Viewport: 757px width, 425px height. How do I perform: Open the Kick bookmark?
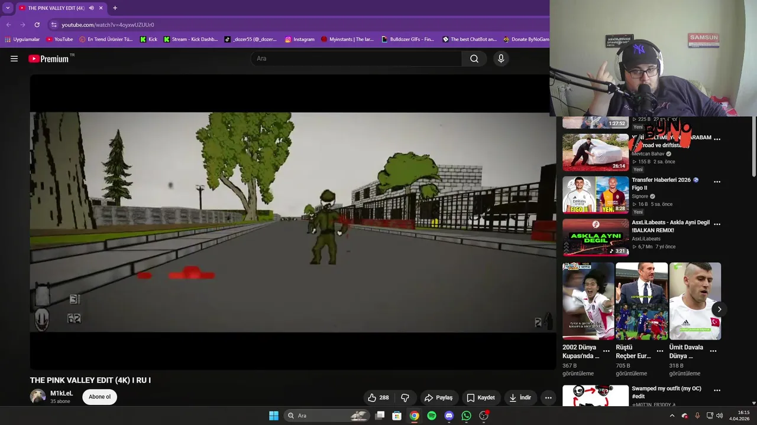tap(148, 40)
